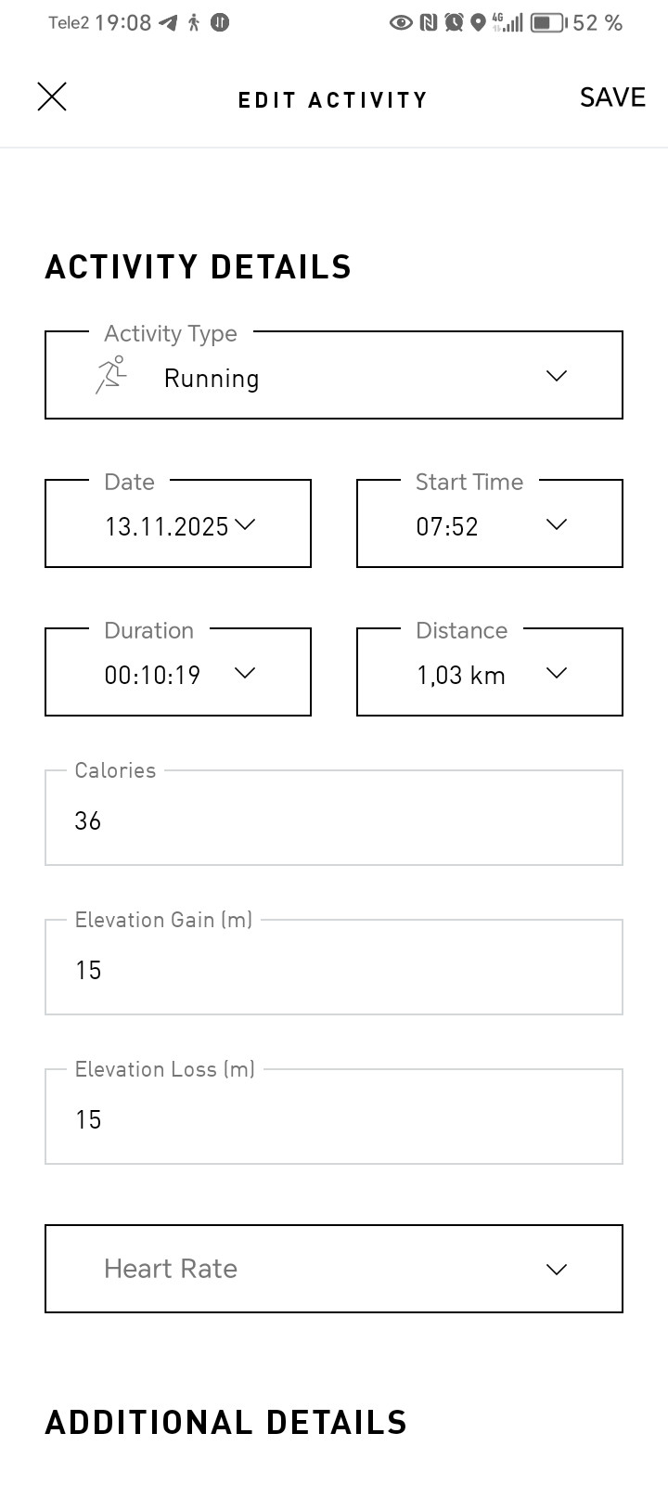
Task: Tap the NFC status bar icon
Action: (428, 22)
